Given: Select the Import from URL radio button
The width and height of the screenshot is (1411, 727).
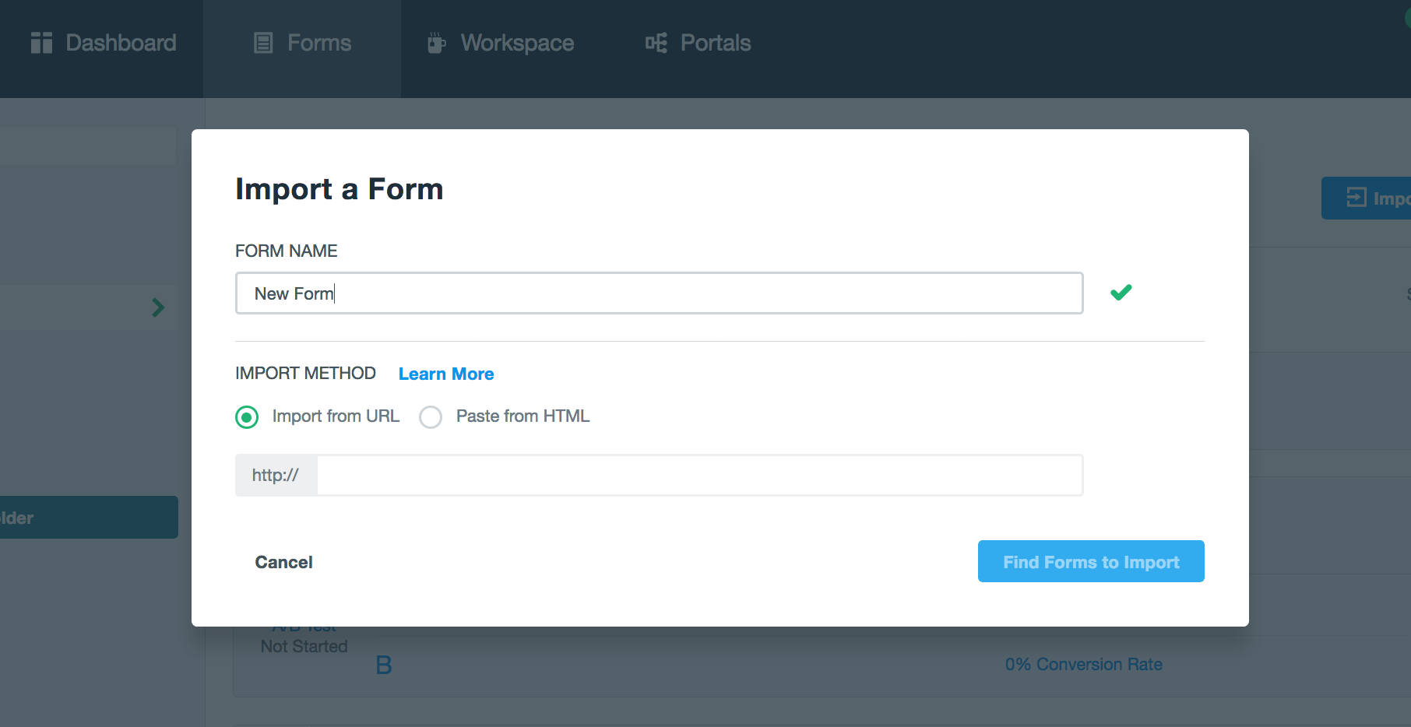Looking at the screenshot, I should point(247,417).
